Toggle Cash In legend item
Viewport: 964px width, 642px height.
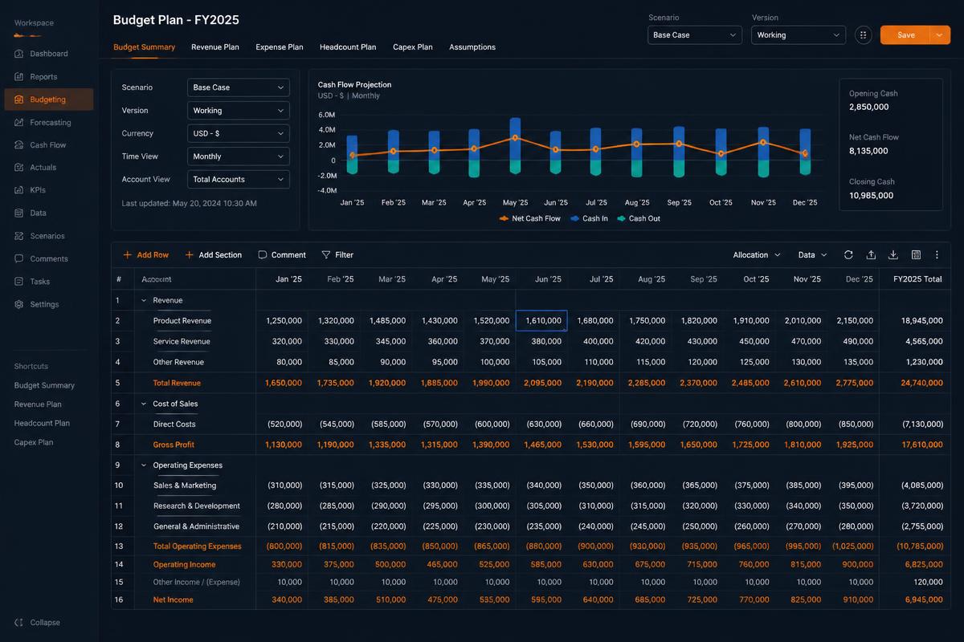point(589,218)
